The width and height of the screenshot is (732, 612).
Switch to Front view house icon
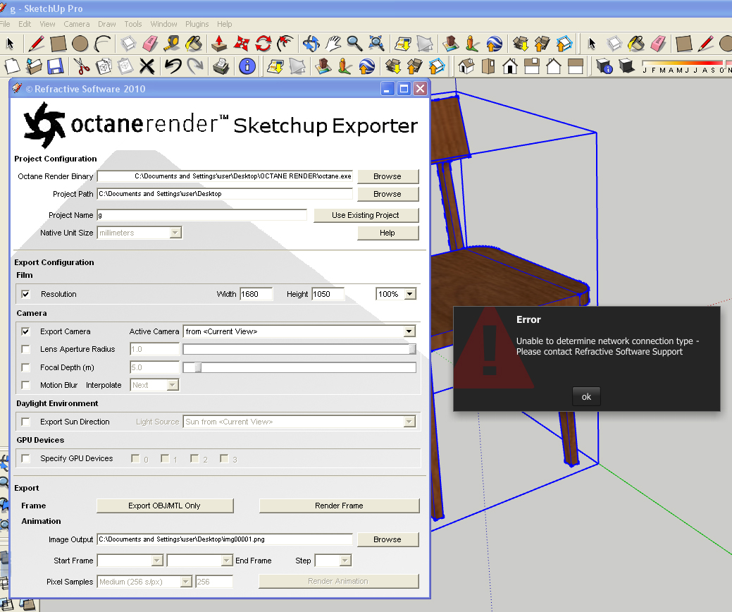(510, 66)
